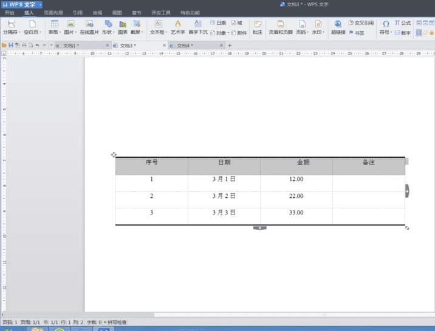Open 交叉引用 cross-reference
This screenshot has height=331, width=435.
[x=361, y=22]
